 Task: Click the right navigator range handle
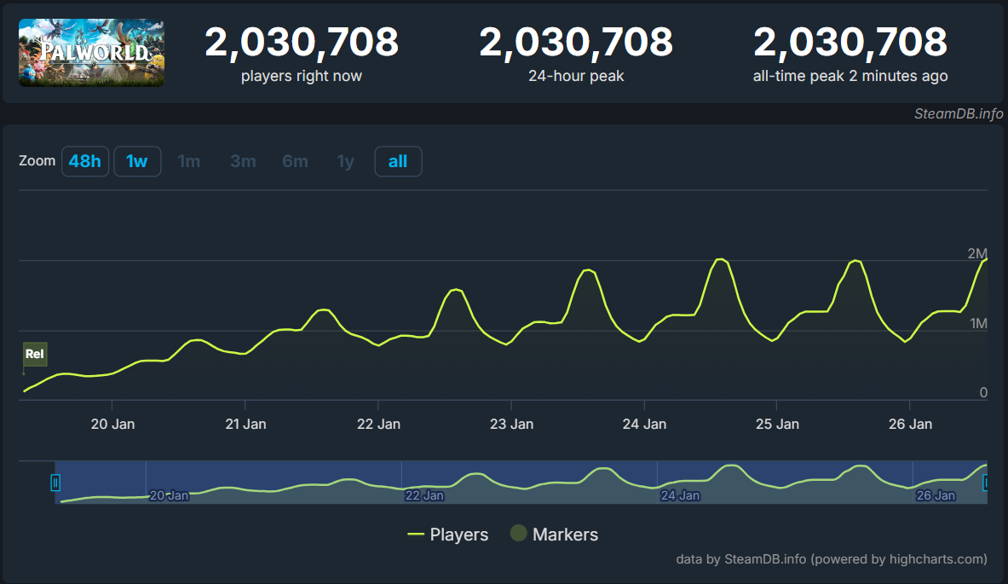point(986,483)
